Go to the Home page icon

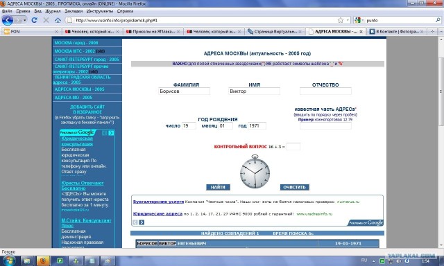[58, 20]
